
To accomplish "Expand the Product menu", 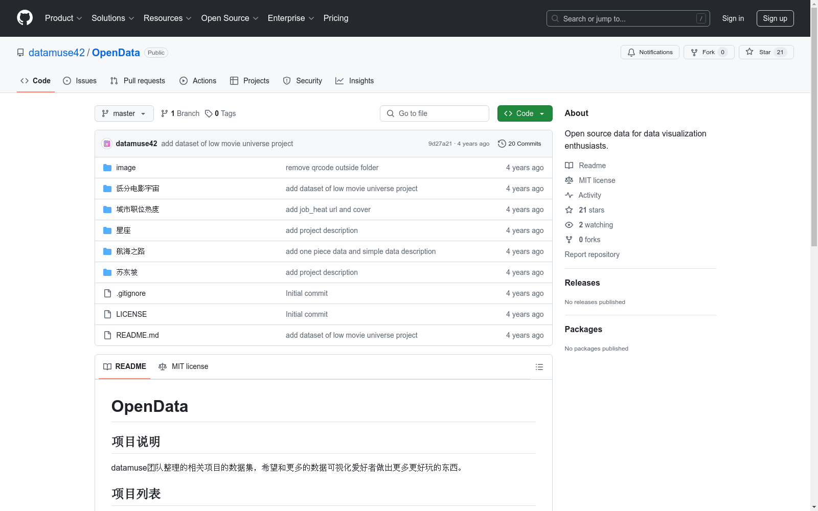I will (63, 18).
